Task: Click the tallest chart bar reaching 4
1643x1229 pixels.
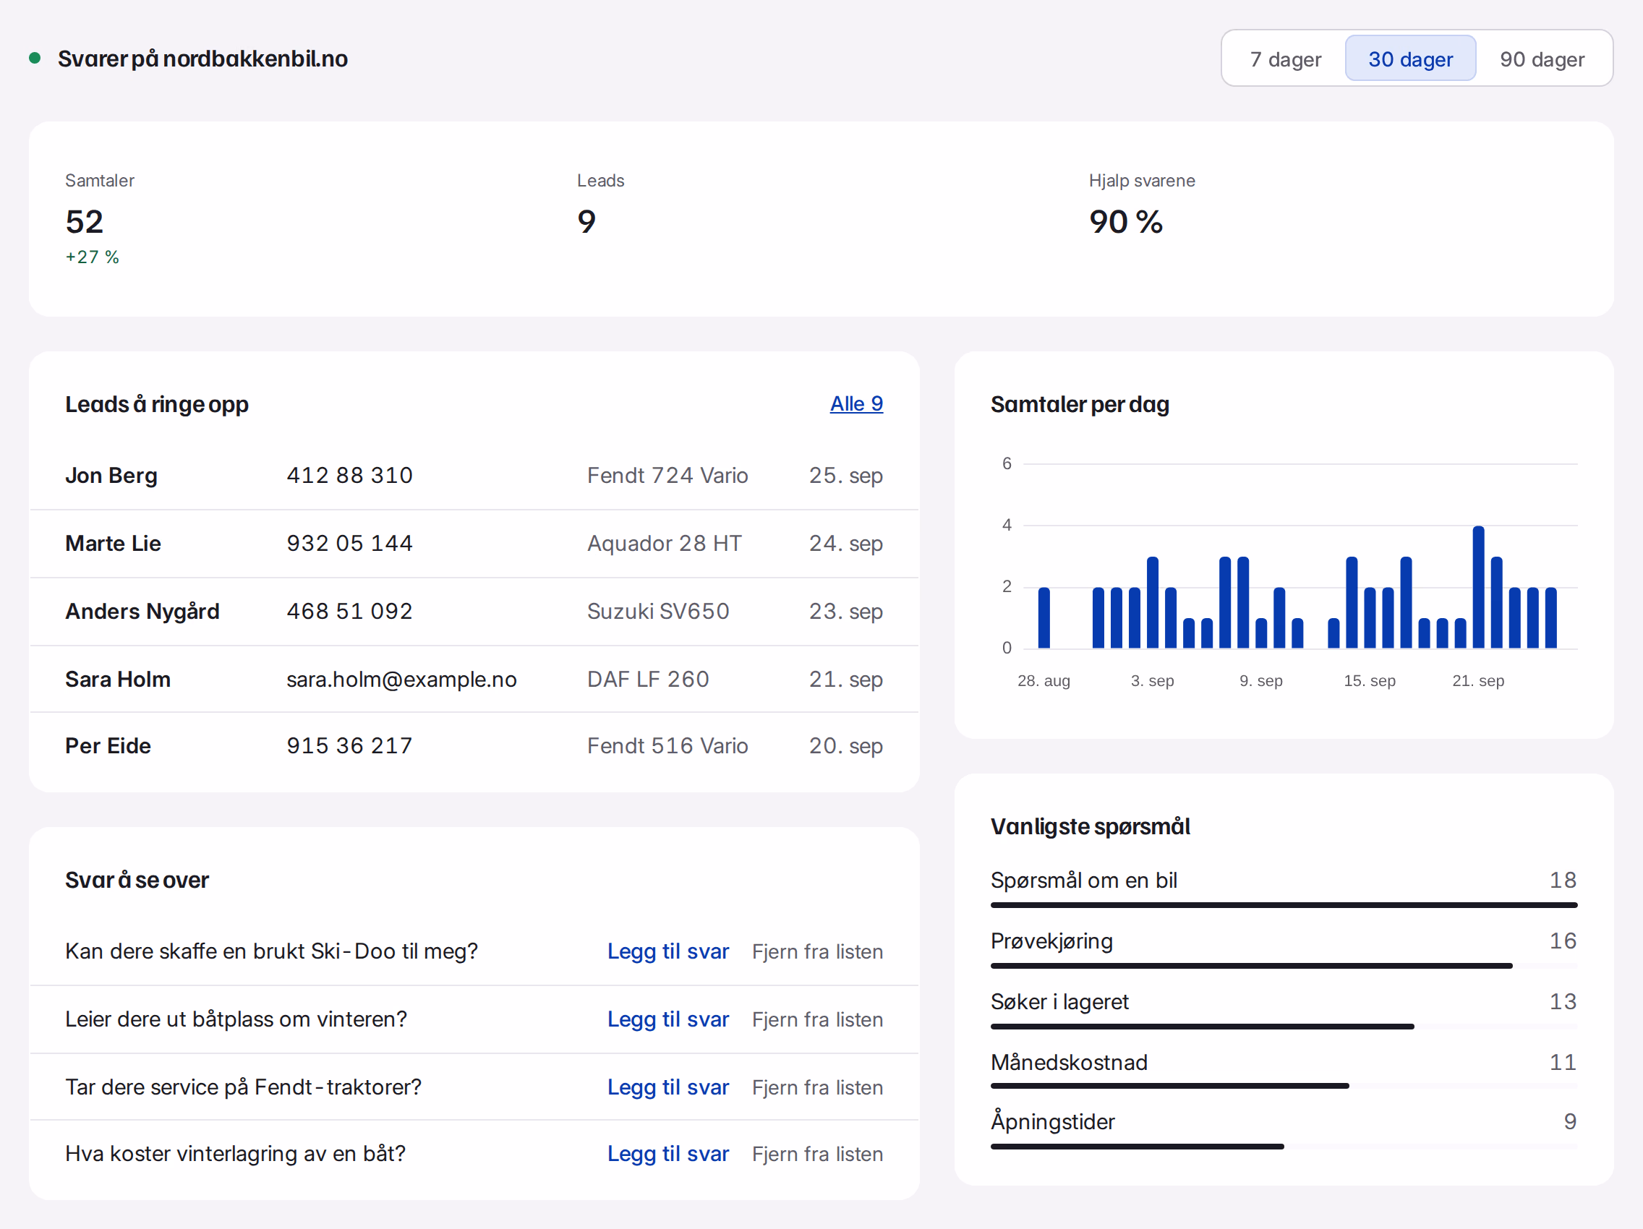Action: pos(1478,586)
